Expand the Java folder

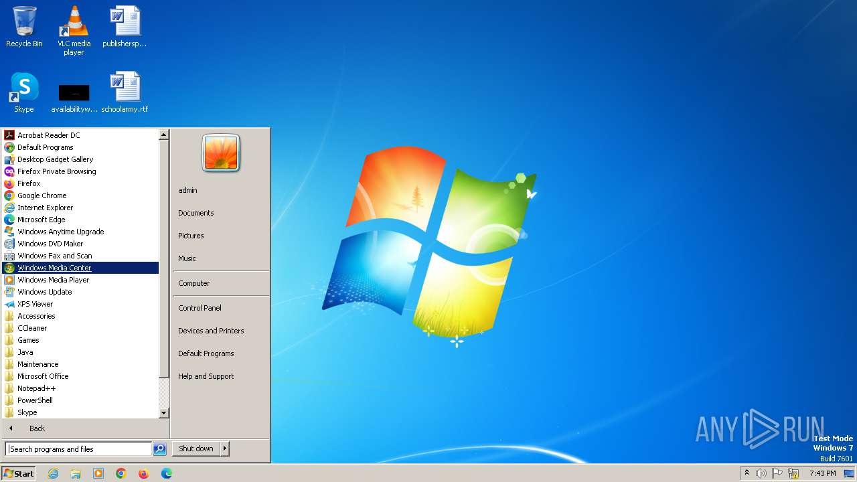[x=80, y=352]
